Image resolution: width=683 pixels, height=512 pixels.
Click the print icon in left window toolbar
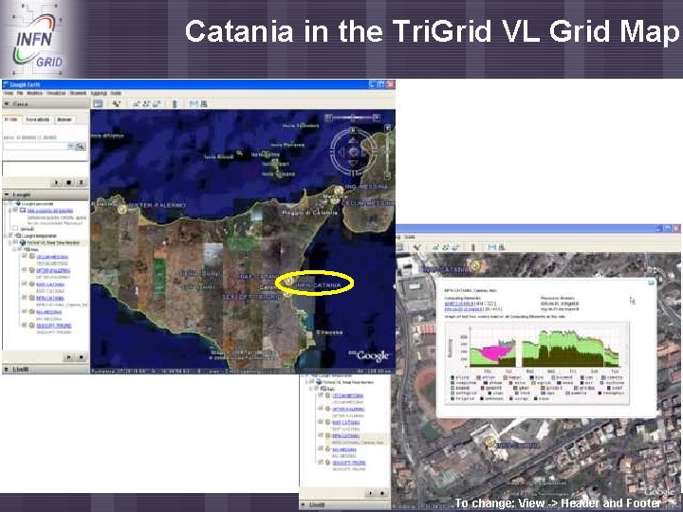point(204,103)
